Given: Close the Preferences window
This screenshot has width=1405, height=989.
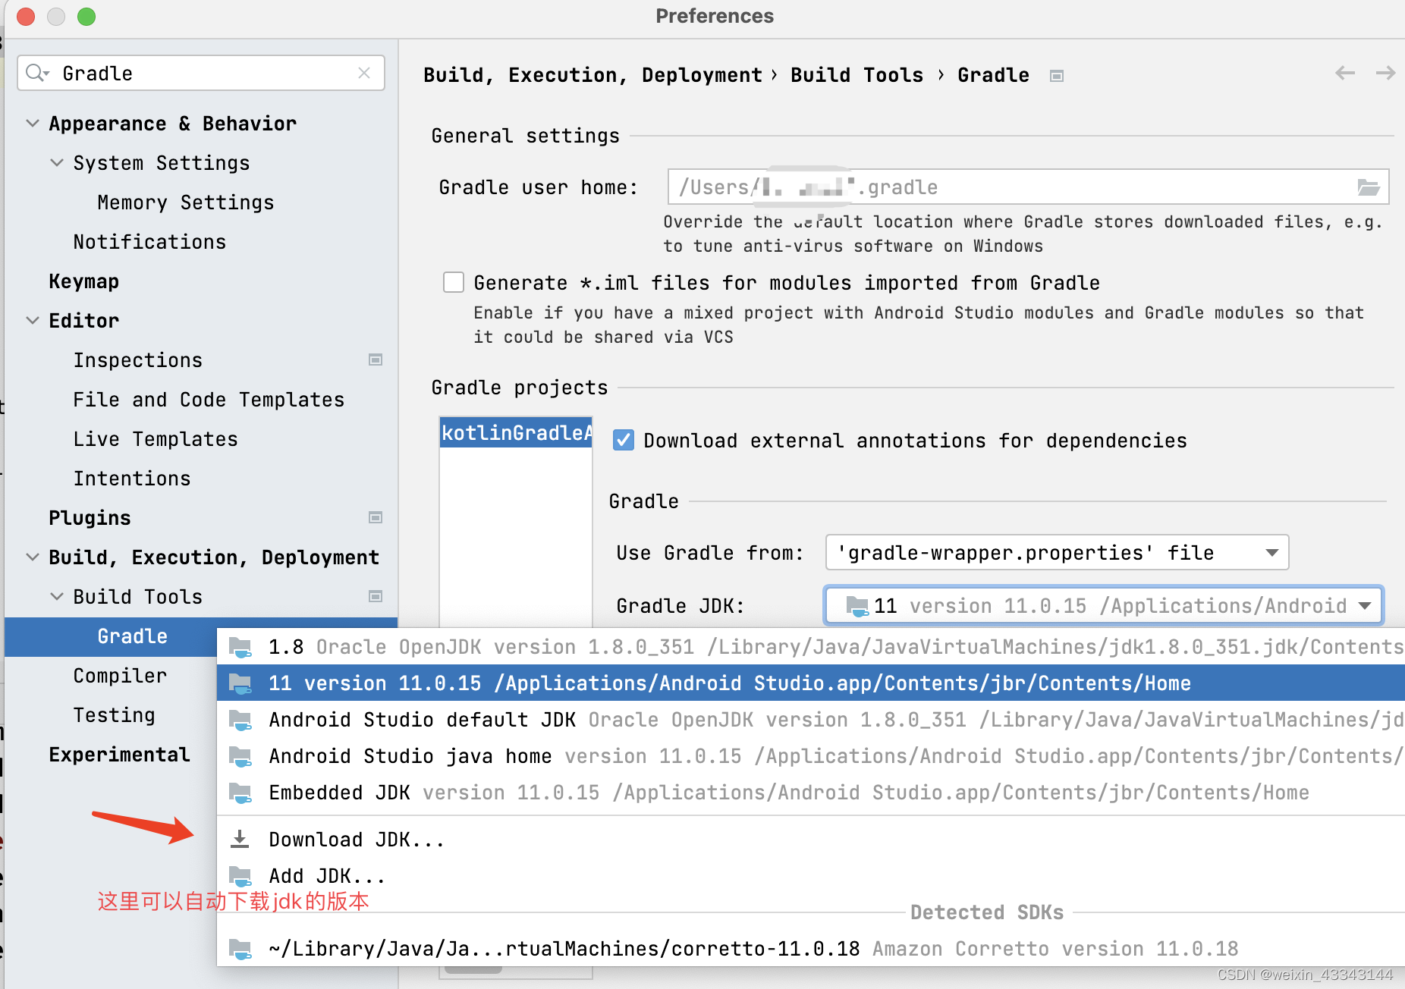Looking at the screenshot, I should tap(26, 16).
